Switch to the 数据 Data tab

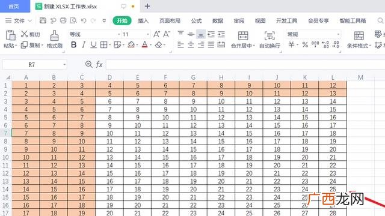pyautogui.click(x=218, y=21)
